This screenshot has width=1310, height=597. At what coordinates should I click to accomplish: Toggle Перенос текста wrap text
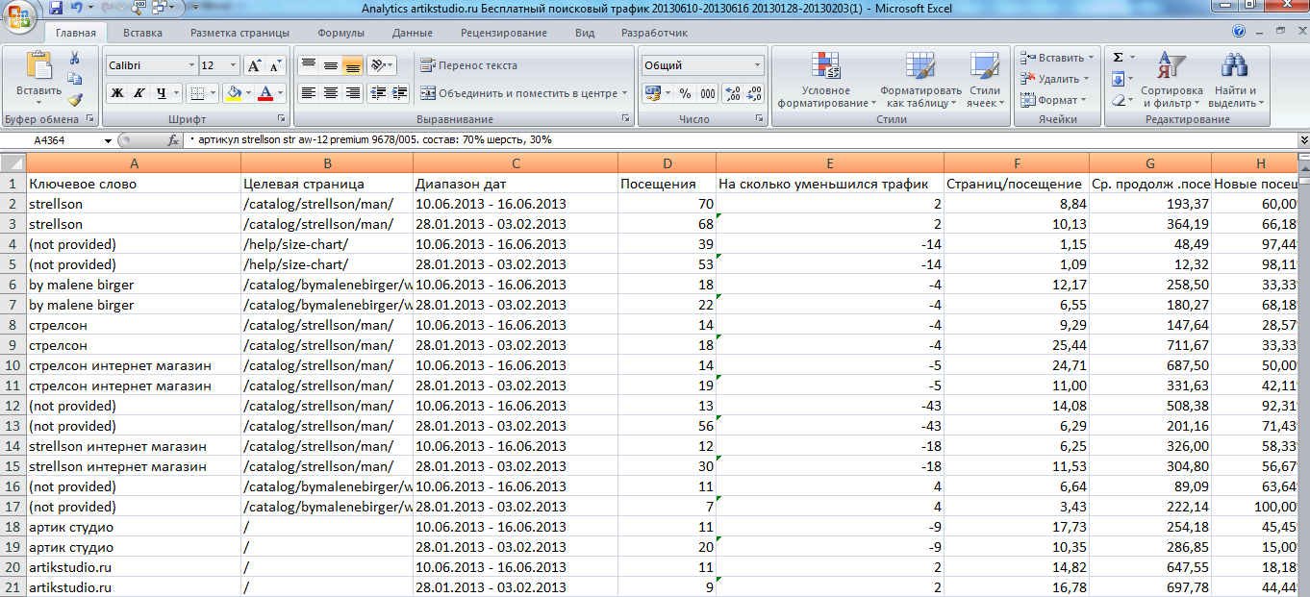pos(468,65)
